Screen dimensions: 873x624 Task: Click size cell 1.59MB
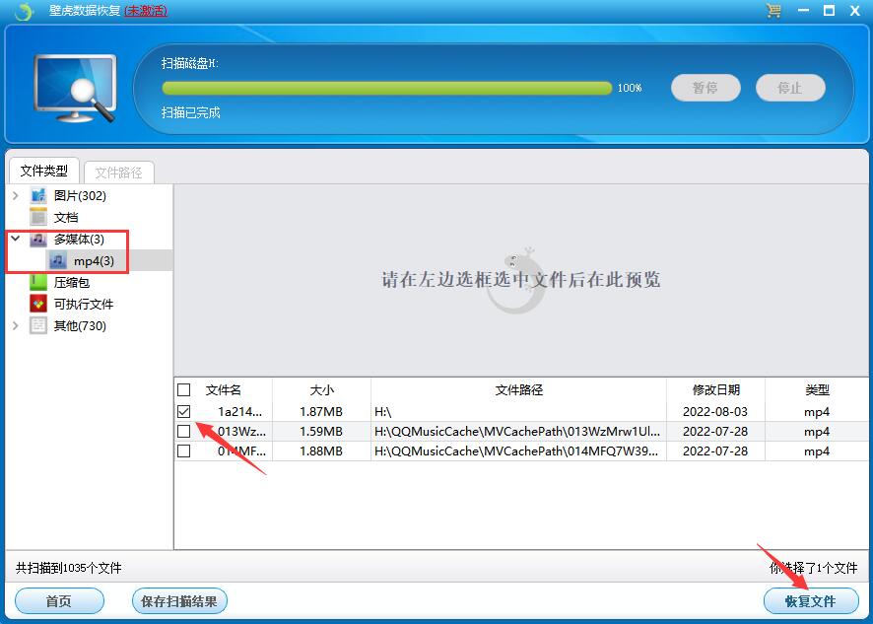321,431
